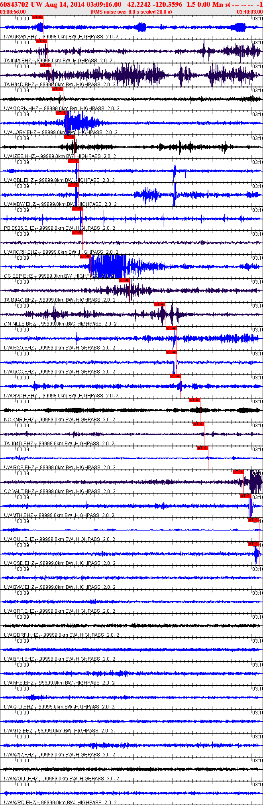Screen dimensions: 263x805
Task: Click the UW.CCRK.HHZ station label
Action: pyautogui.click(x=21, y=109)
